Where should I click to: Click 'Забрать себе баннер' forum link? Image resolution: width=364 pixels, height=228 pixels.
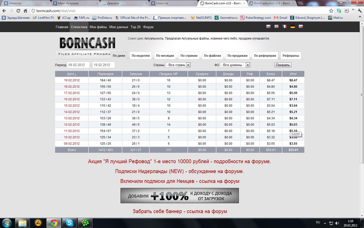pos(180,211)
